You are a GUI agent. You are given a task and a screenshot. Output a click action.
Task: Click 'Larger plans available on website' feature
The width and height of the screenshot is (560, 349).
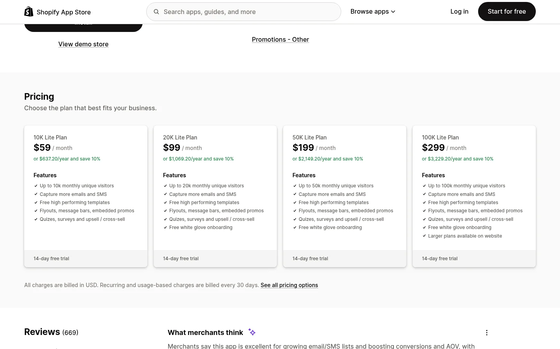[465, 236]
